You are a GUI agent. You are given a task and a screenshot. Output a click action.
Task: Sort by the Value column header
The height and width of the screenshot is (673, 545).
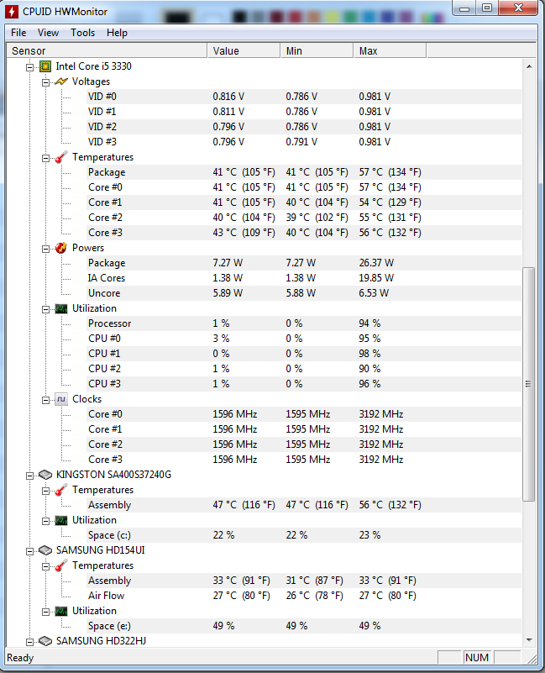(x=244, y=50)
